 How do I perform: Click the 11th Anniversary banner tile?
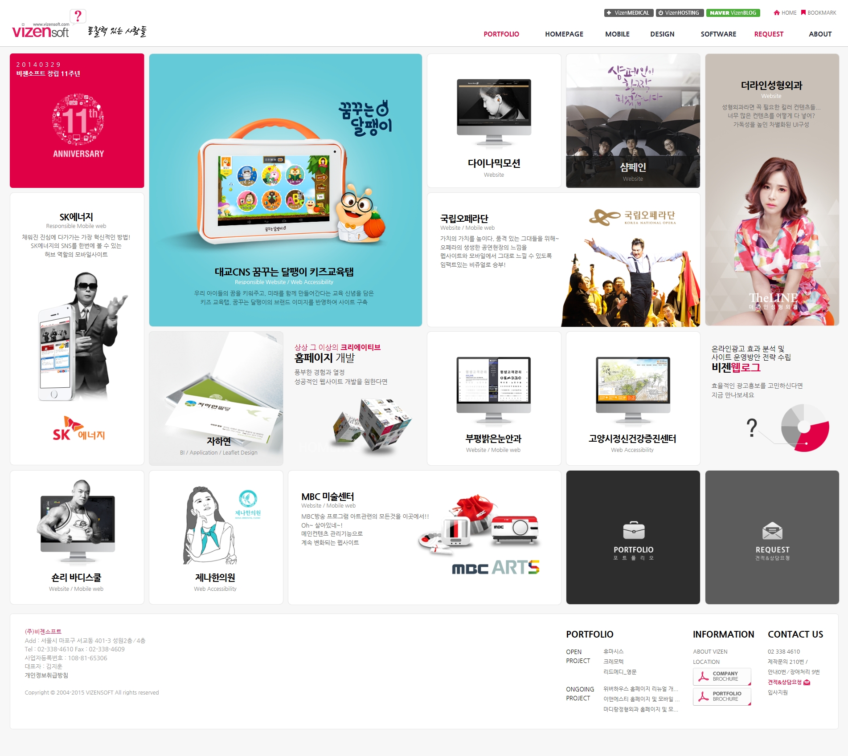coord(77,121)
